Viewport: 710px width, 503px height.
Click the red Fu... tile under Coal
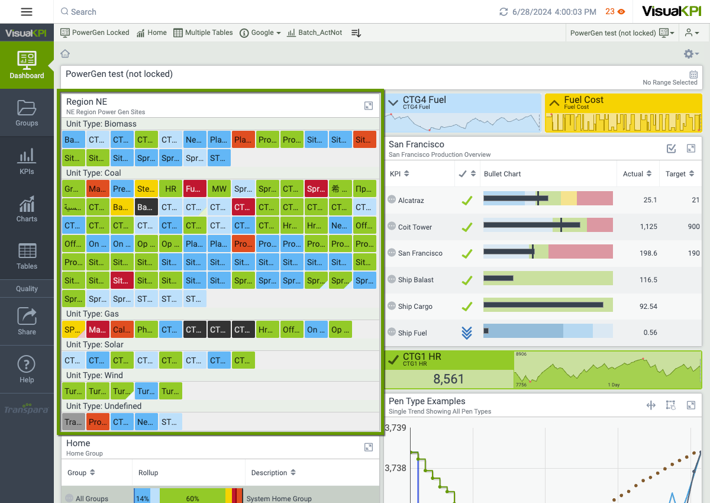click(195, 189)
